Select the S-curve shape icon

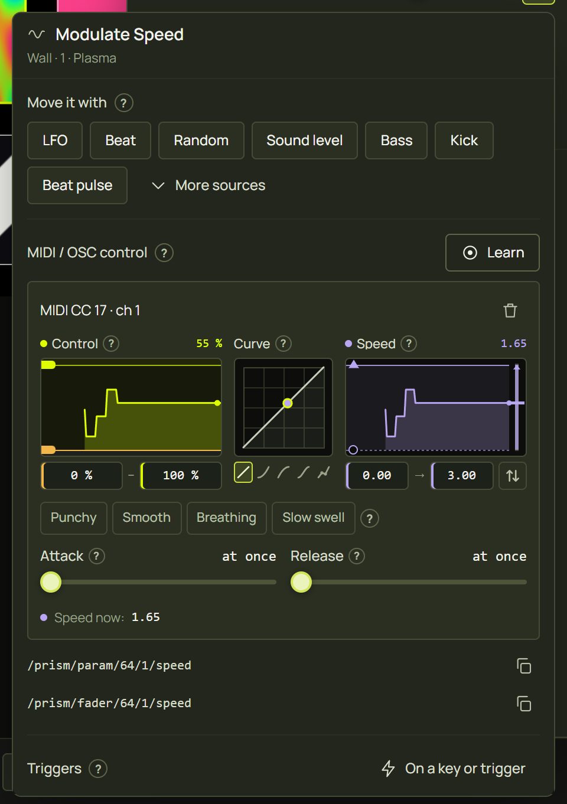coord(304,472)
